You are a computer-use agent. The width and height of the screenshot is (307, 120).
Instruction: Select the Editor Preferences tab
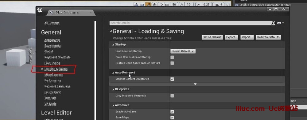click(x=67, y=12)
